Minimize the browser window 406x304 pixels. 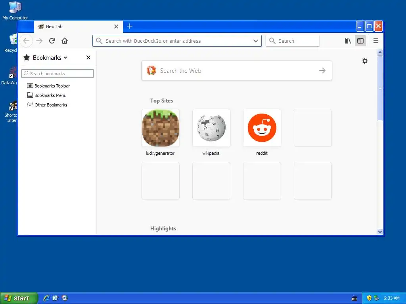(360, 26)
